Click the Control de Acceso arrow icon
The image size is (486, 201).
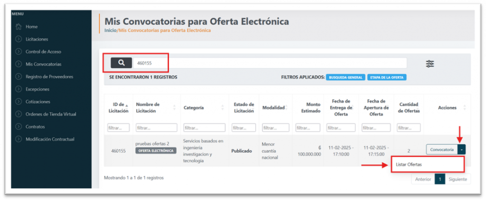(x=19, y=52)
